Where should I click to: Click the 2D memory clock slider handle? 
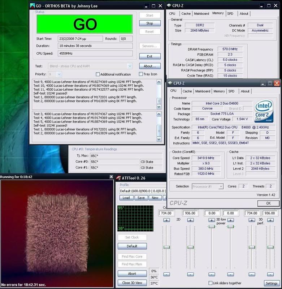pyautogui.click(x=190, y=247)
